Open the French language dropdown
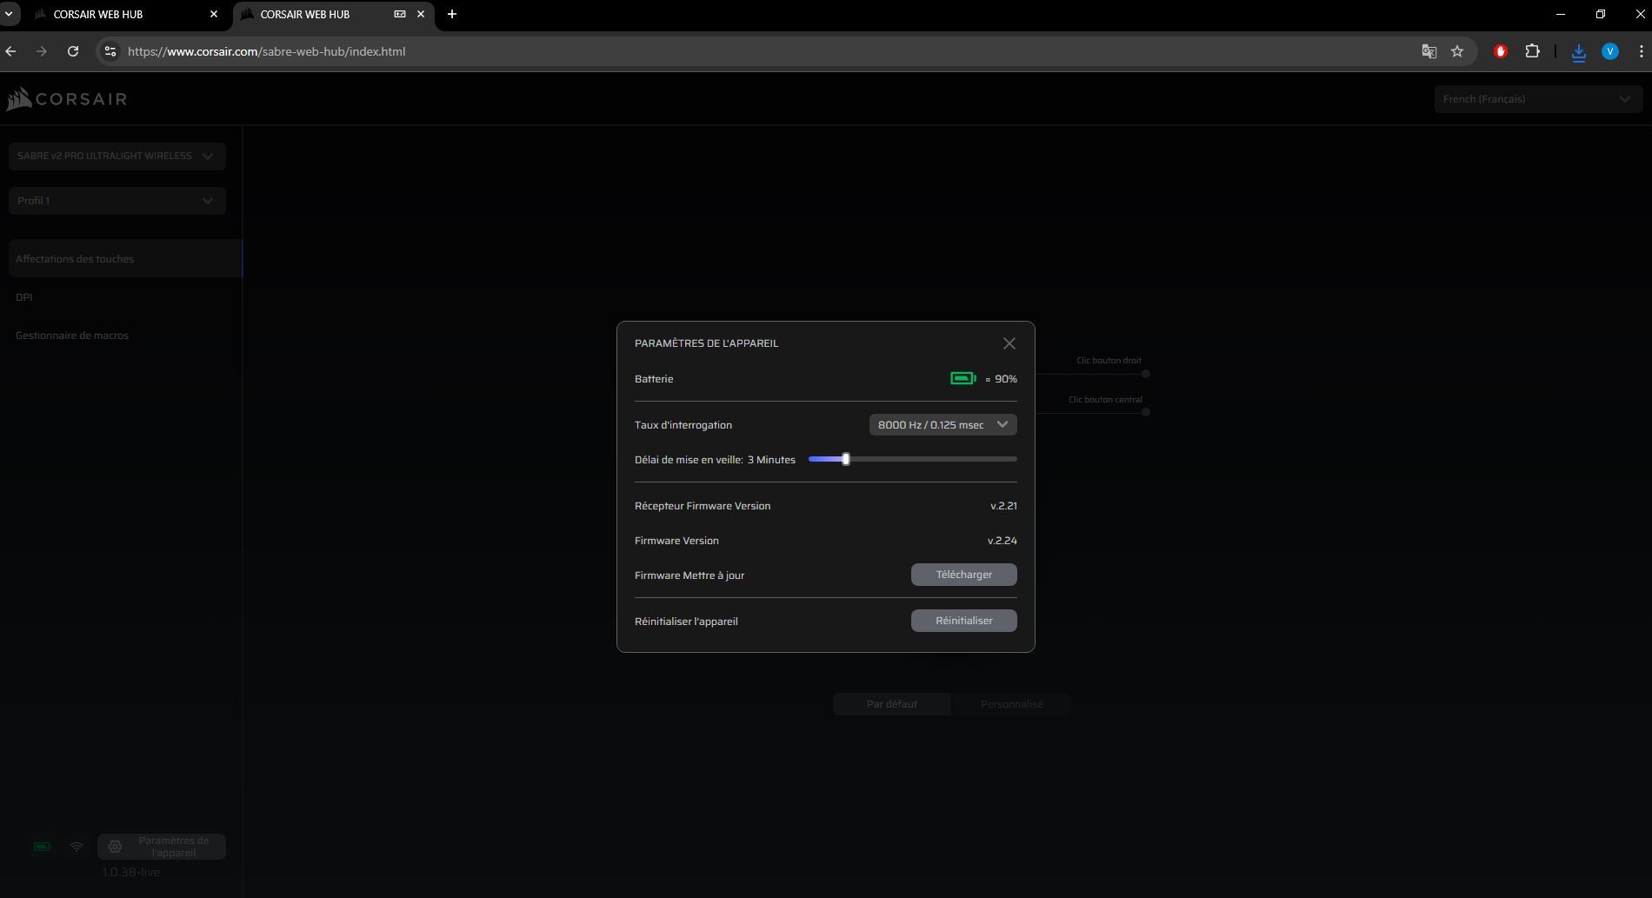Screen dimensions: 1652x898 coord(1536,99)
